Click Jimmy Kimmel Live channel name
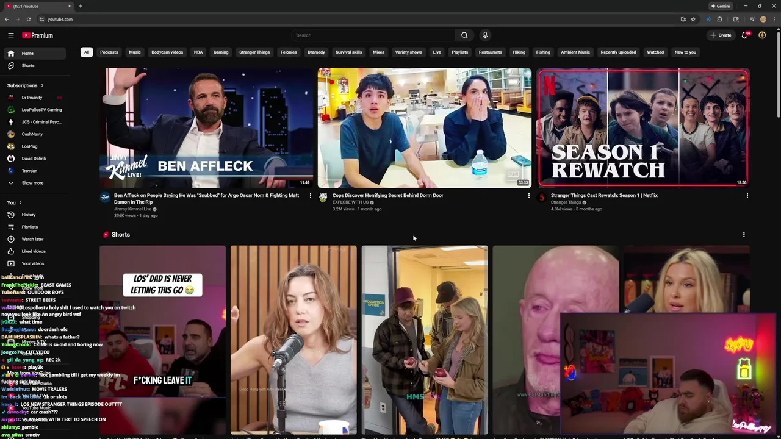The width and height of the screenshot is (781, 439). (x=132, y=209)
